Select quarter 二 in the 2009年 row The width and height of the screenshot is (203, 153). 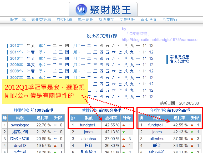55,65
